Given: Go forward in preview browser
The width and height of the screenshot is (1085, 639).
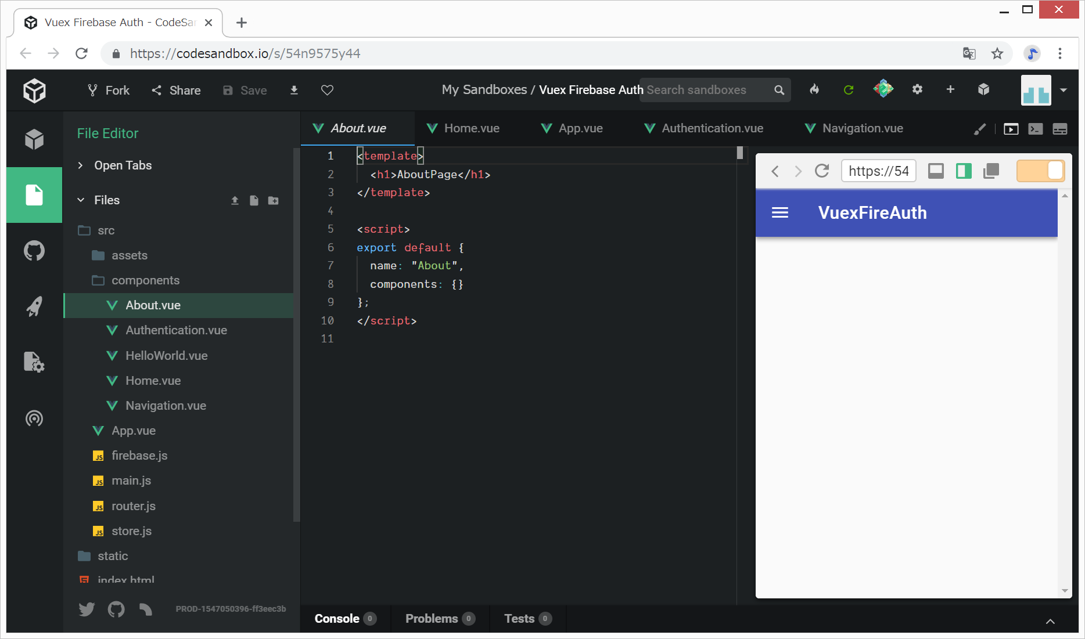Looking at the screenshot, I should 798,171.
